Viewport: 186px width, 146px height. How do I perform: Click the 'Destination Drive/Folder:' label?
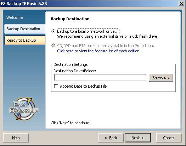(75, 71)
